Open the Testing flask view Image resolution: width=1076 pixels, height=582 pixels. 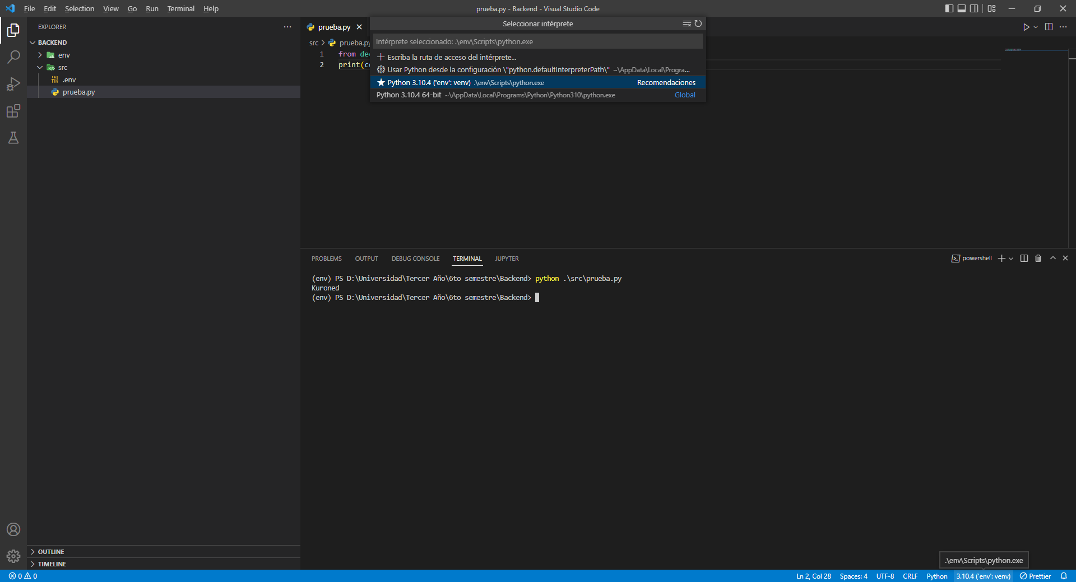13,138
